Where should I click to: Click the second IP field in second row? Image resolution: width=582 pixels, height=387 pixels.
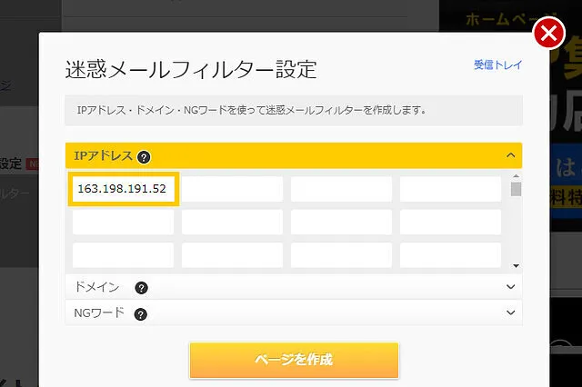pyautogui.click(x=232, y=222)
